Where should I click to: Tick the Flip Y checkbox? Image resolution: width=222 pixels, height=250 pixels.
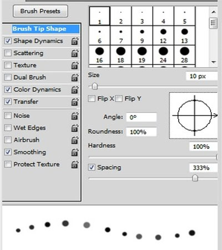click(119, 99)
